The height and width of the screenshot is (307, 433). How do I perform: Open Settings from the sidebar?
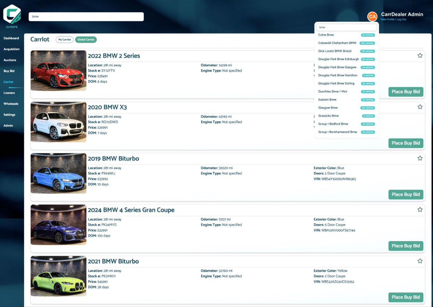click(9, 115)
